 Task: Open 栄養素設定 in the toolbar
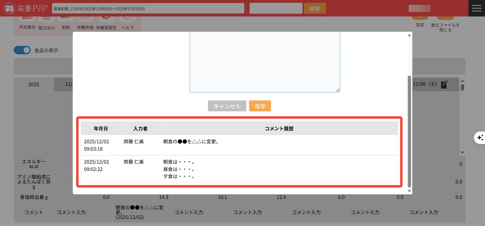(106, 23)
